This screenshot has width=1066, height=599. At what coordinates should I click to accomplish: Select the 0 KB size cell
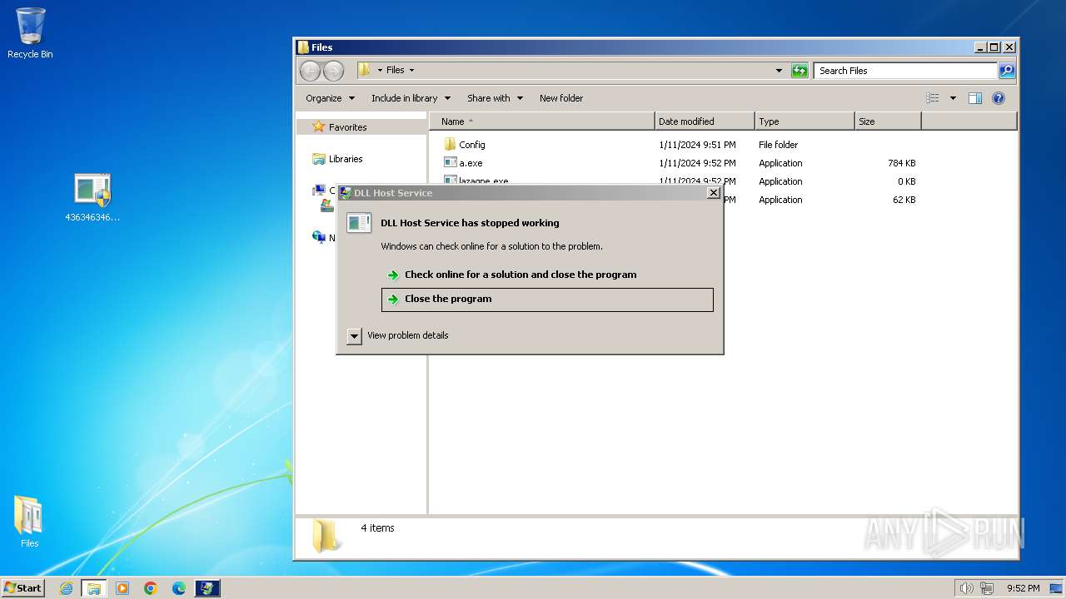click(x=906, y=181)
